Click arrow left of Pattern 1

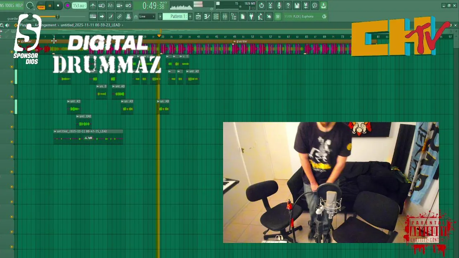pos(160,16)
